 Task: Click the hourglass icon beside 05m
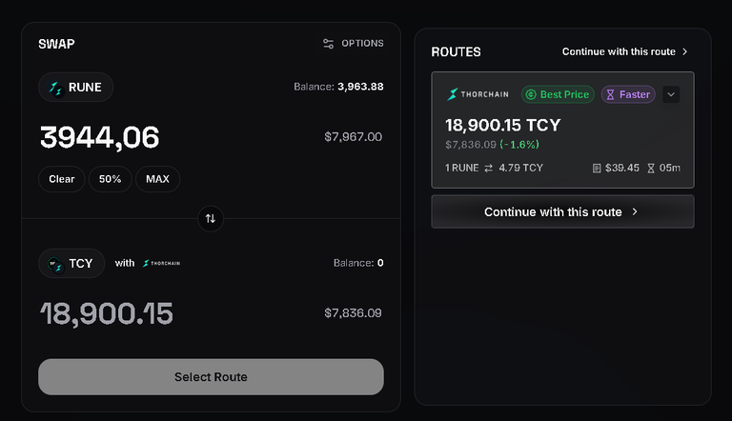tap(651, 168)
